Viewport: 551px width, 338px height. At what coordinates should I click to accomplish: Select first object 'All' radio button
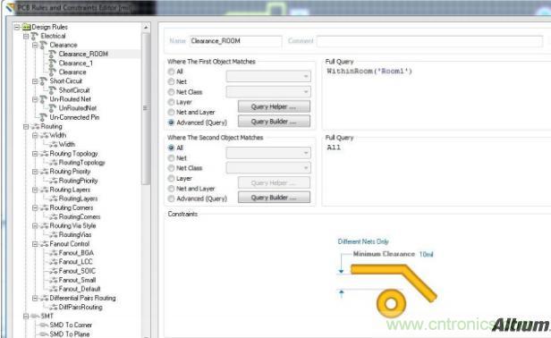pyautogui.click(x=171, y=72)
